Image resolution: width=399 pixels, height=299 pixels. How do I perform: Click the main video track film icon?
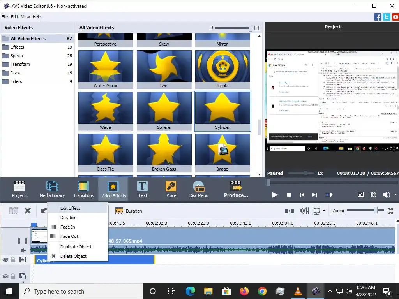pos(22,241)
